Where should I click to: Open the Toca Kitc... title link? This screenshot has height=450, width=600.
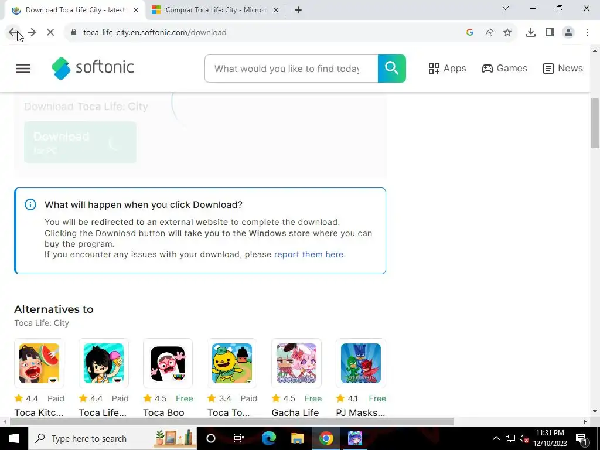pos(39,412)
